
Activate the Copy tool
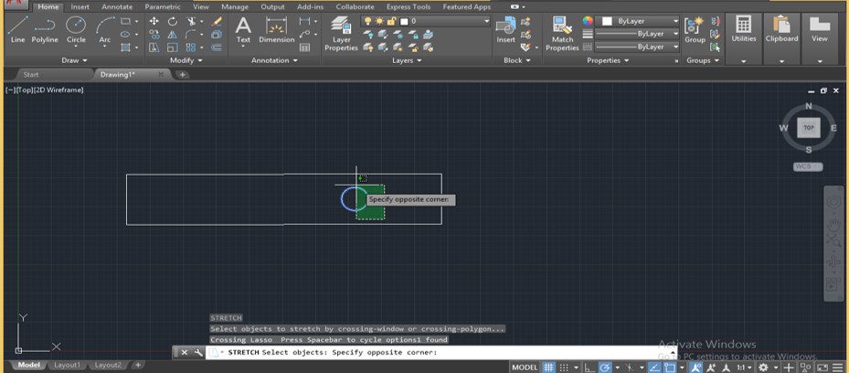coord(154,34)
